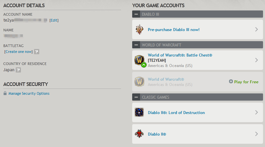Open Battle Chest account via its chevron arrow
This screenshot has width=265, height=147.
pos(256,60)
